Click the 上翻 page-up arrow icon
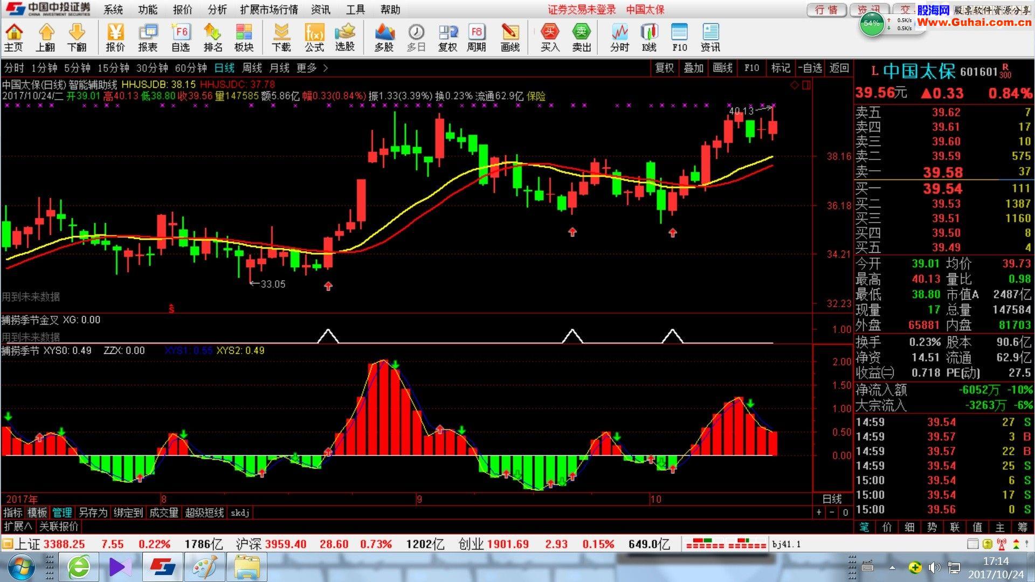The height and width of the screenshot is (582, 1035). pos(45,38)
